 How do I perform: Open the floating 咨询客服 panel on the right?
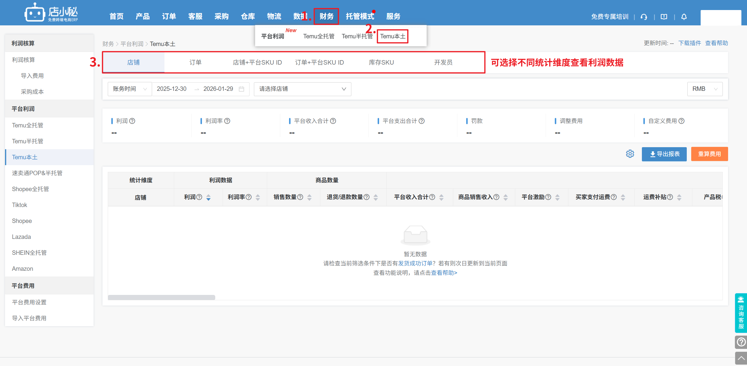tap(741, 314)
